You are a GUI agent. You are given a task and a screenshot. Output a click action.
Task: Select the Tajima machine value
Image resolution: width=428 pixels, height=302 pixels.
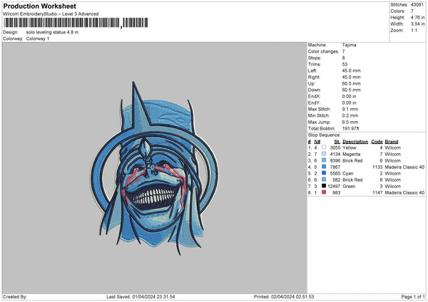point(350,45)
